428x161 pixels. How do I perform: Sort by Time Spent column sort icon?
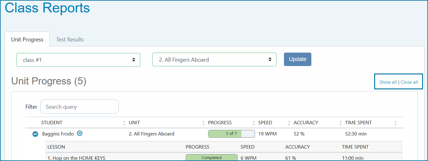(395, 123)
